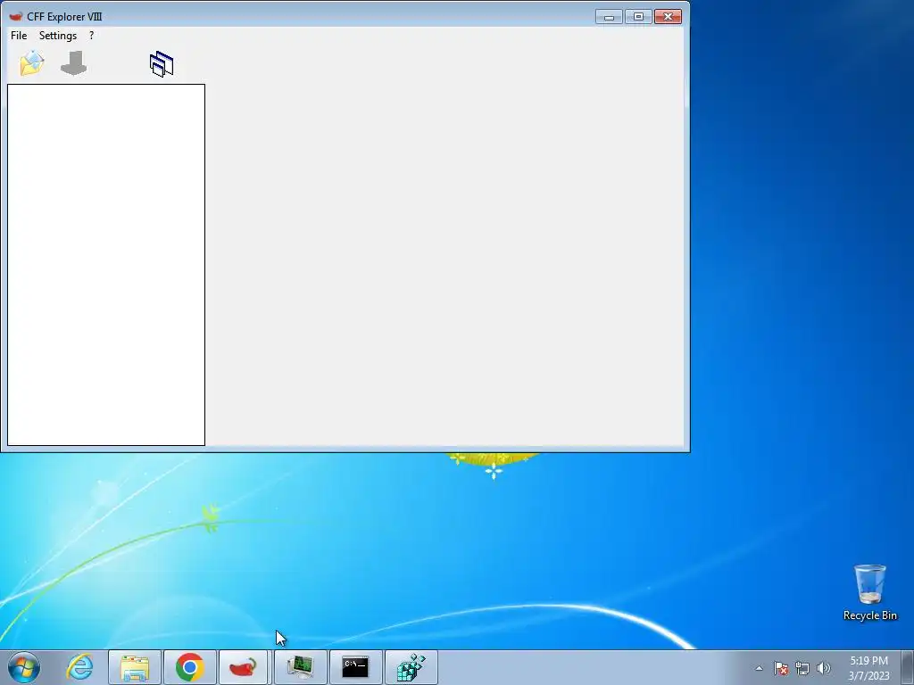Image resolution: width=914 pixels, height=685 pixels.
Task: Open the Settings menu
Action: 58,36
